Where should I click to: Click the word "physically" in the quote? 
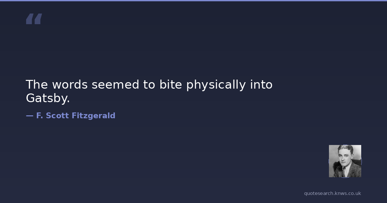[216, 85]
